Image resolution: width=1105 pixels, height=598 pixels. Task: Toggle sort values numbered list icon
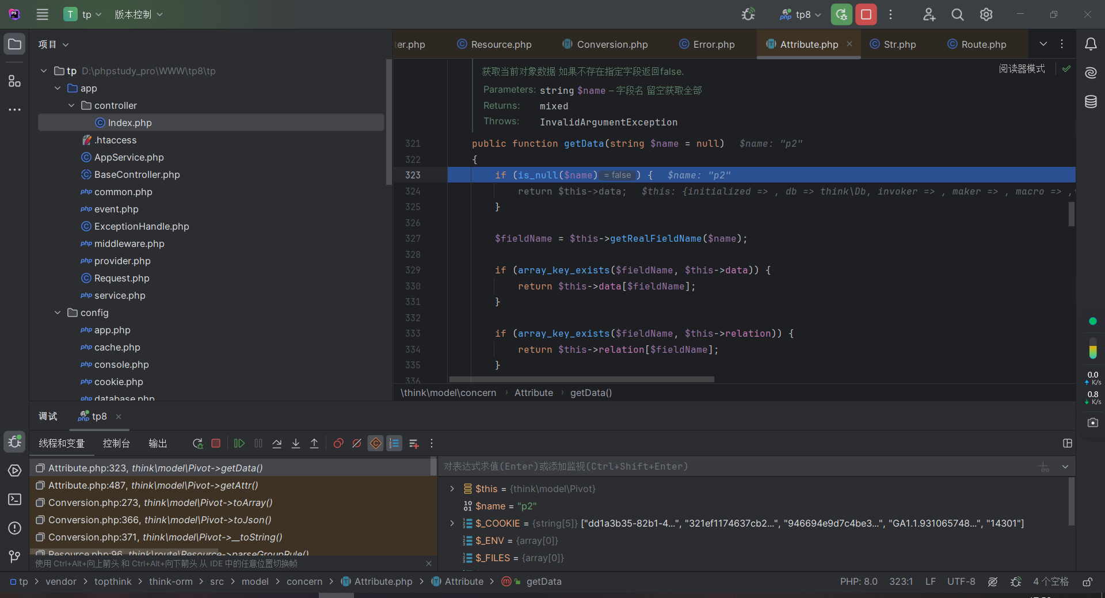click(x=394, y=443)
